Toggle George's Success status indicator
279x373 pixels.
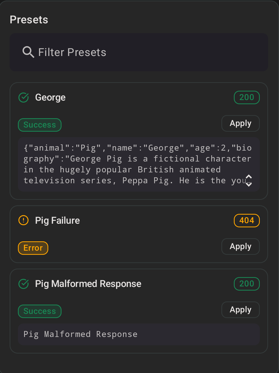[x=39, y=125]
